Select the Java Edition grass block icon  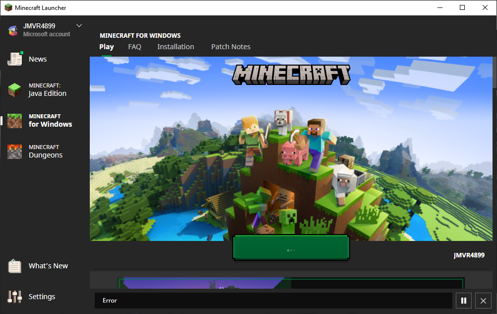coord(14,90)
